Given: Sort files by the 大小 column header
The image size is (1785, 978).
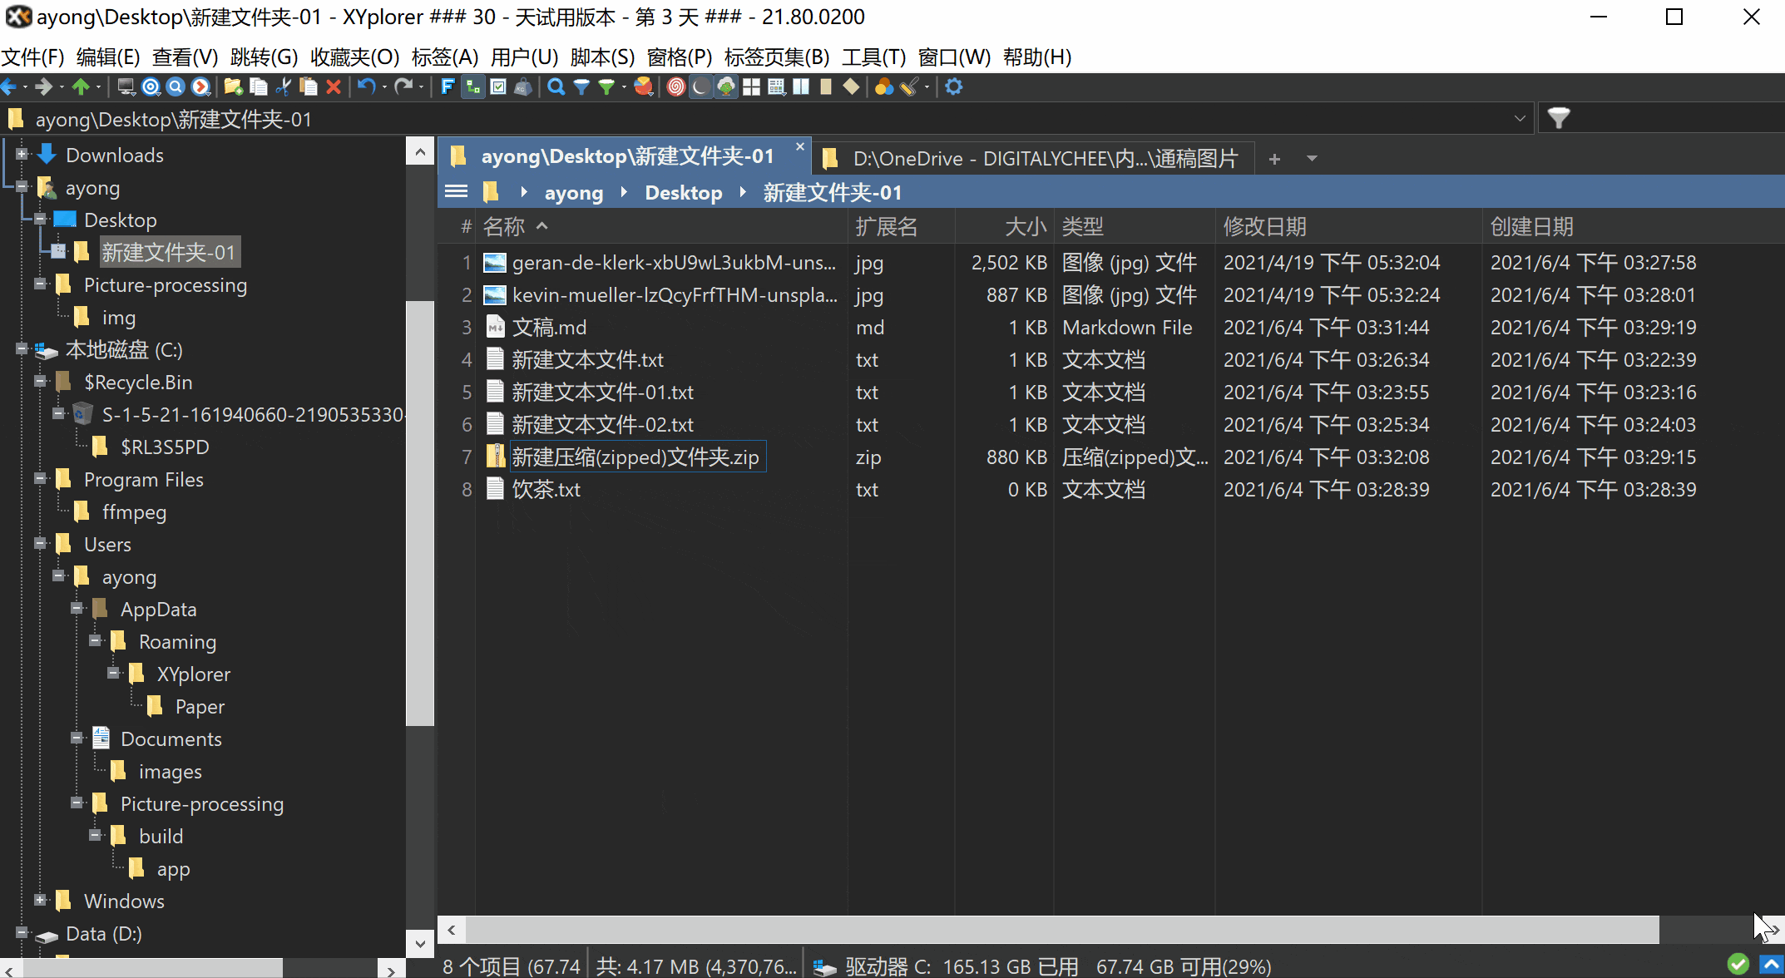Looking at the screenshot, I should (x=1027, y=225).
